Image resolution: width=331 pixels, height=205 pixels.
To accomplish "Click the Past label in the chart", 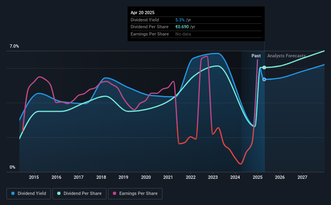I will point(256,56).
